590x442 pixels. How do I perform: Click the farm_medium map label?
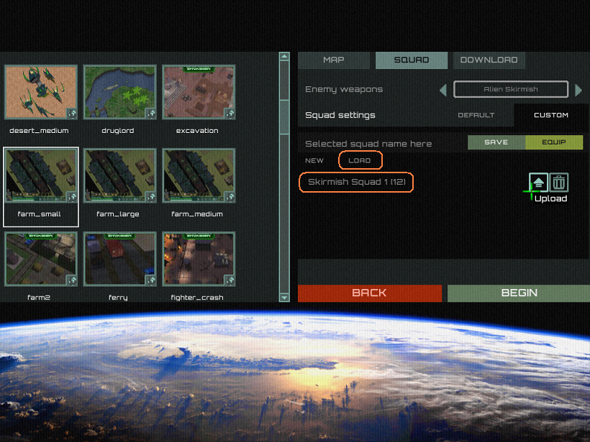point(197,214)
